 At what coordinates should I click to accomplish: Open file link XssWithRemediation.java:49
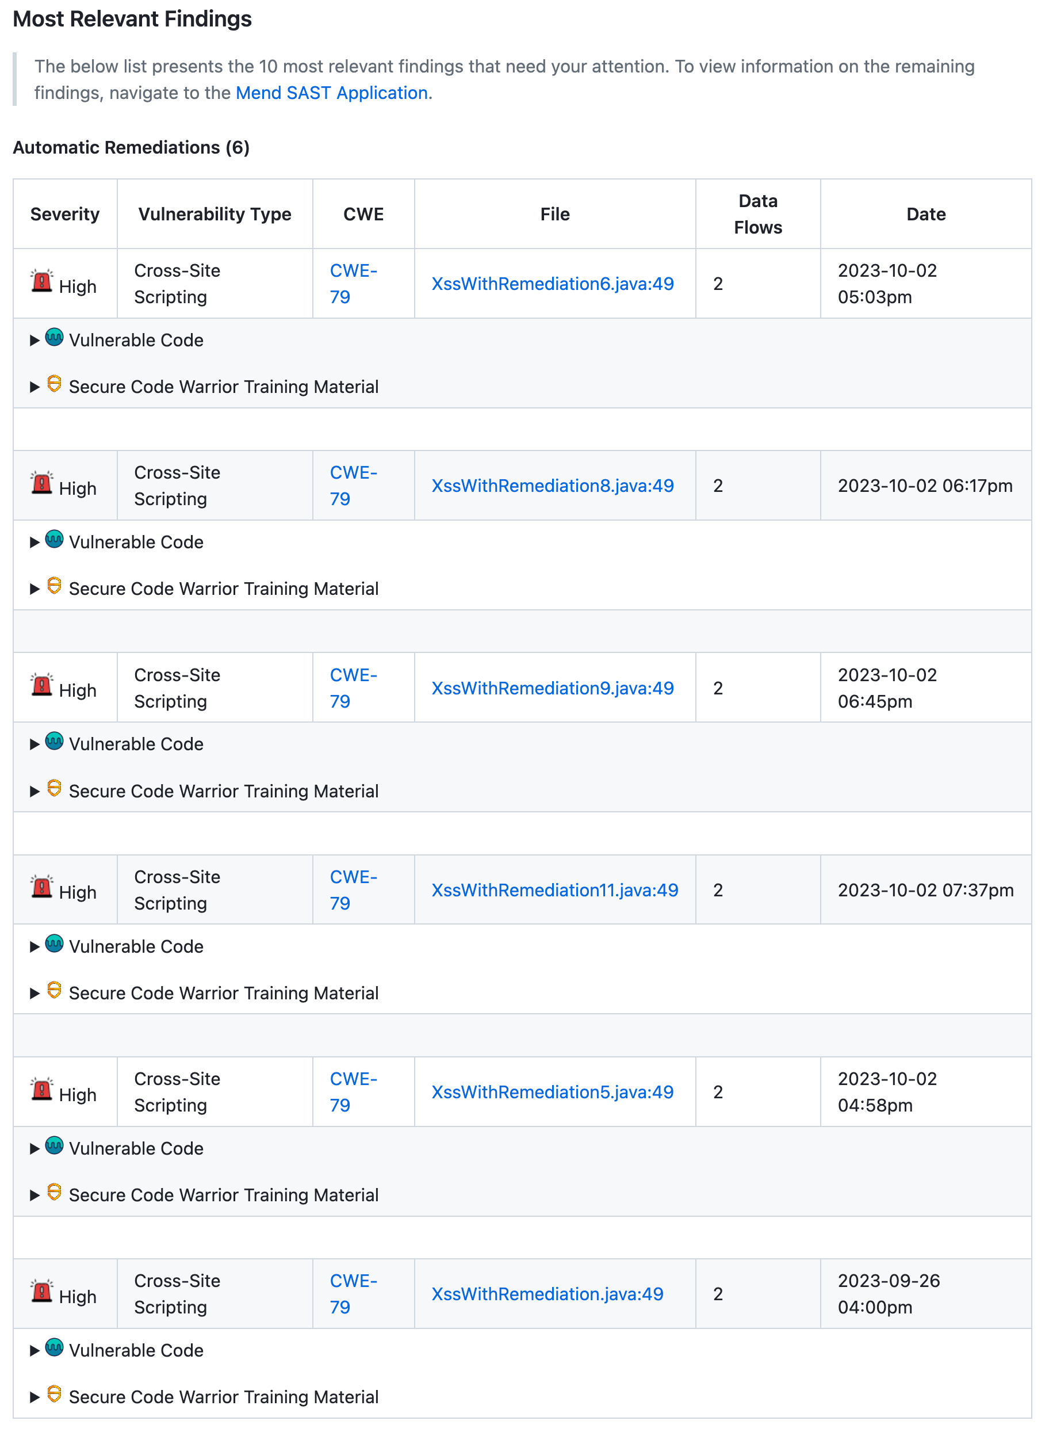pyautogui.click(x=548, y=1294)
